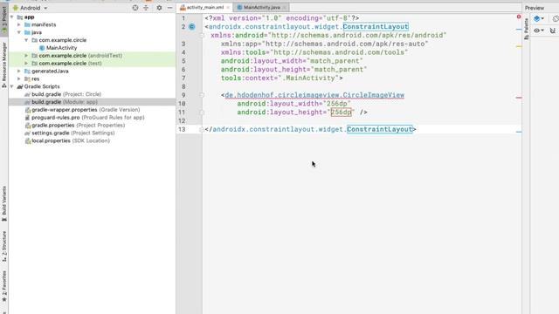
Task: Click the java folder icon
Action: (27, 32)
